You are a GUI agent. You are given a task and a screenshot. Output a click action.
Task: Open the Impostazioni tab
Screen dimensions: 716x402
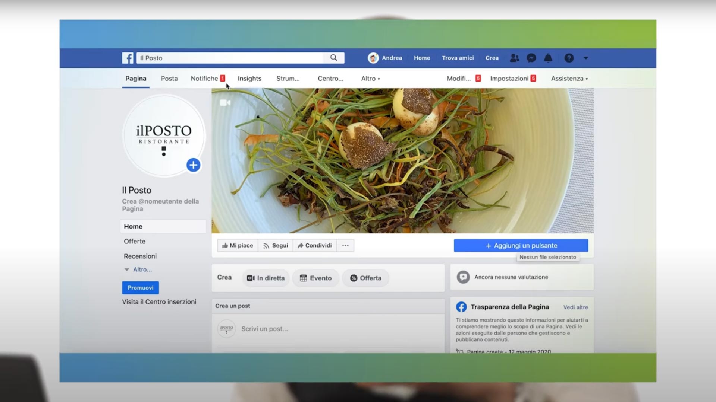(513, 79)
